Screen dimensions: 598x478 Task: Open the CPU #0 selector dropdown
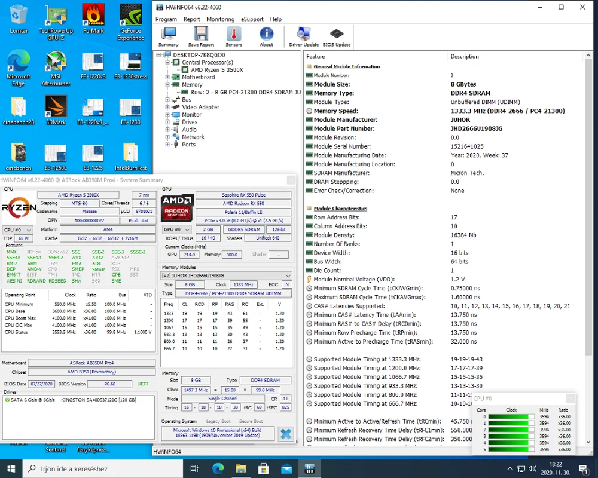coord(16,229)
